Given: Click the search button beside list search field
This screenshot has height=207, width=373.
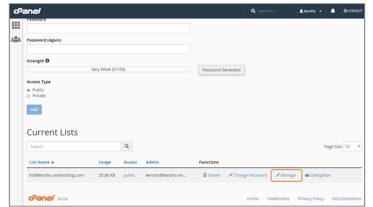Looking at the screenshot, I should point(127,146).
